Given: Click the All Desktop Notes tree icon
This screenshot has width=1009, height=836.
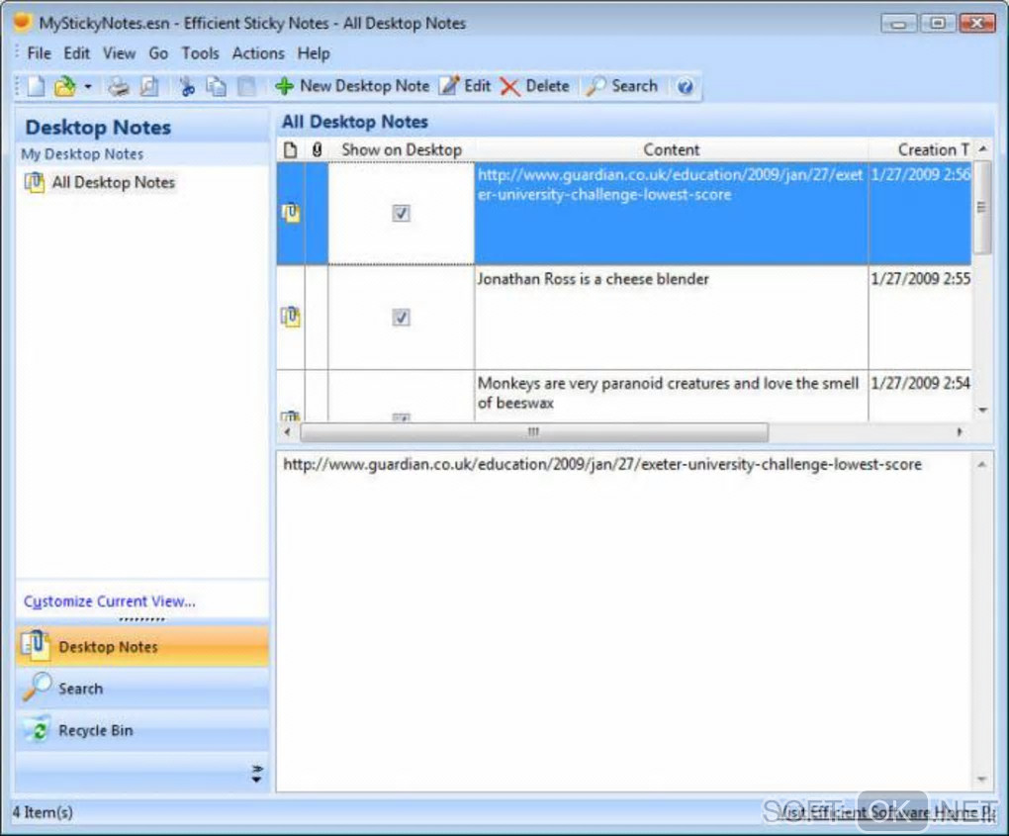Looking at the screenshot, I should [34, 182].
